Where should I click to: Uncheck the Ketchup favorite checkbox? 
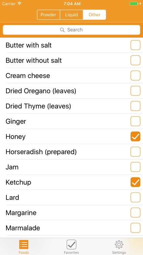[x=136, y=182]
